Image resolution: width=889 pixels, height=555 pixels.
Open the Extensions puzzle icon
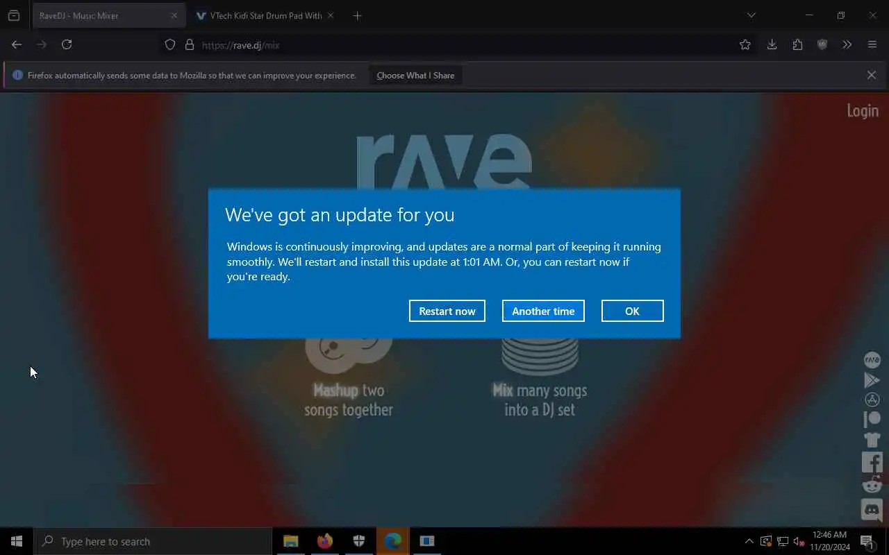click(797, 44)
